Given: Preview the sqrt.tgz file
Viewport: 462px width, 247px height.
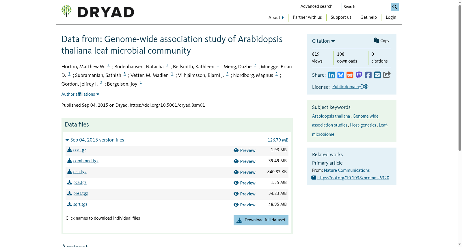Looking at the screenshot, I should 245,205.
